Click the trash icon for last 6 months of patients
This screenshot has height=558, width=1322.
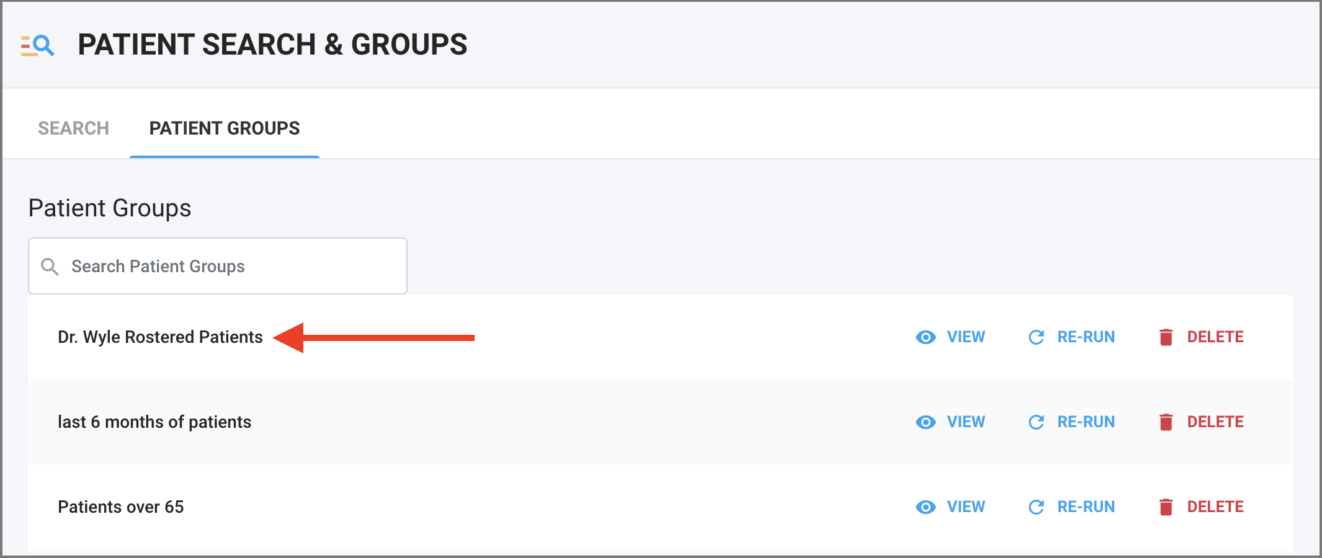click(1166, 422)
